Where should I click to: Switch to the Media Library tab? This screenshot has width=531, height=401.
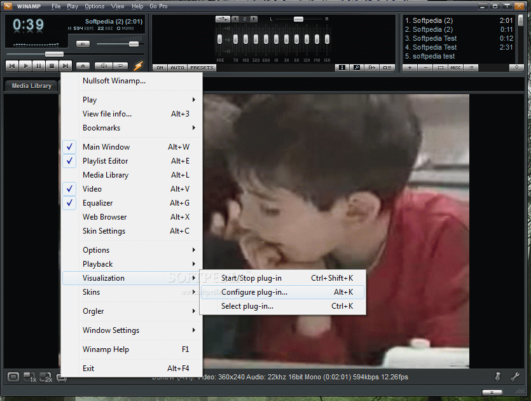[x=32, y=86]
